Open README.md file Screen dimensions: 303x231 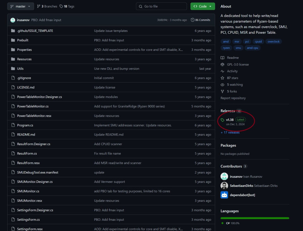pyautogui.click(x=26, y=134)
